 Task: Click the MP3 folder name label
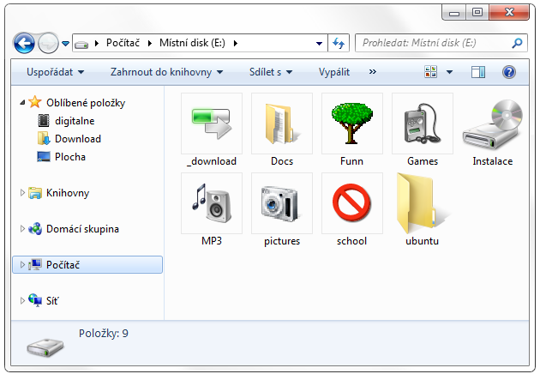[212, 241]
